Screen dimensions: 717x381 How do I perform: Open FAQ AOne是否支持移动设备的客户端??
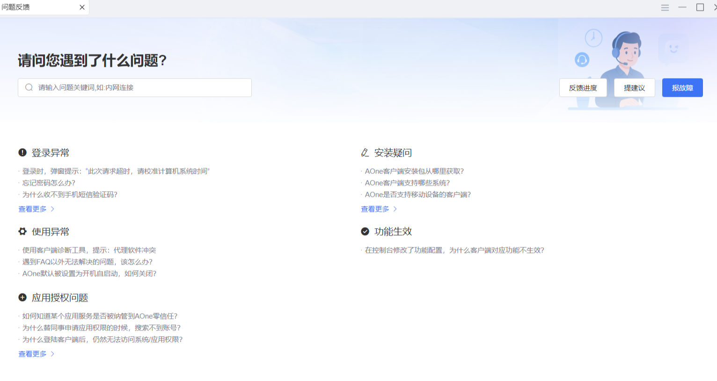tap(418, 194)
